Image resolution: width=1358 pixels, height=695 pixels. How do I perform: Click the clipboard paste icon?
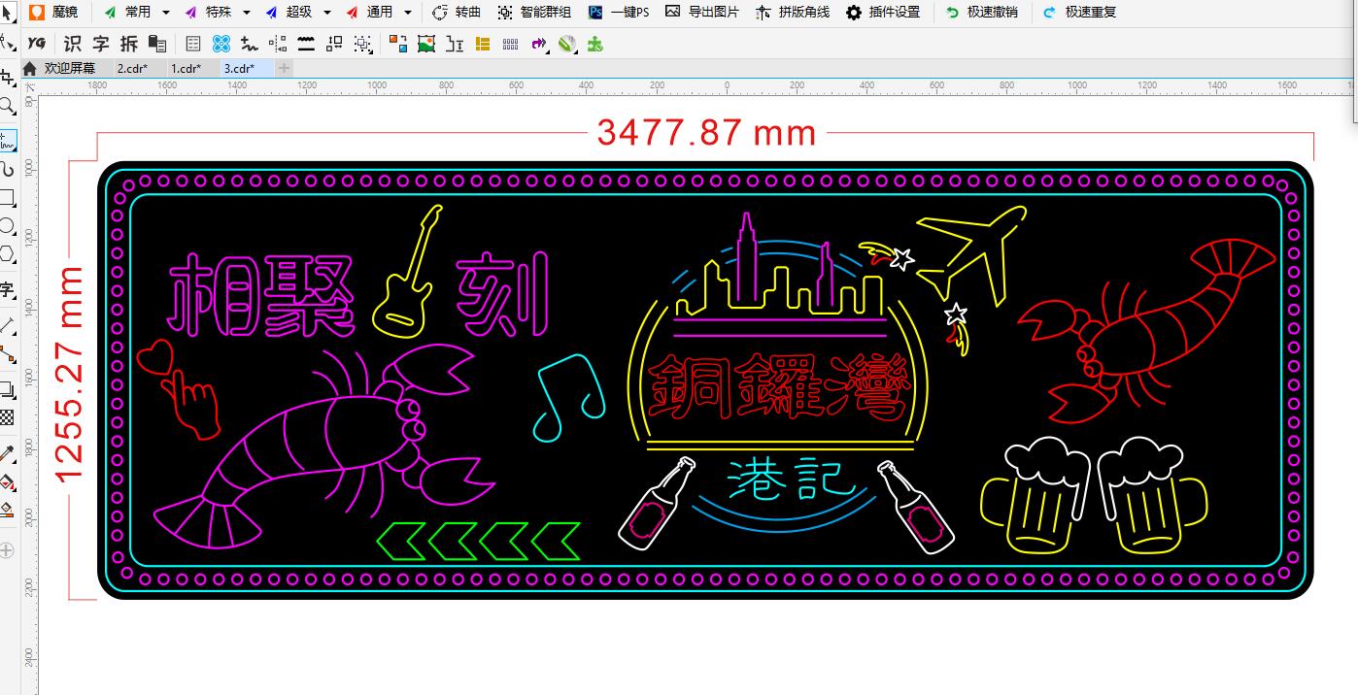[x=157, y=44]
